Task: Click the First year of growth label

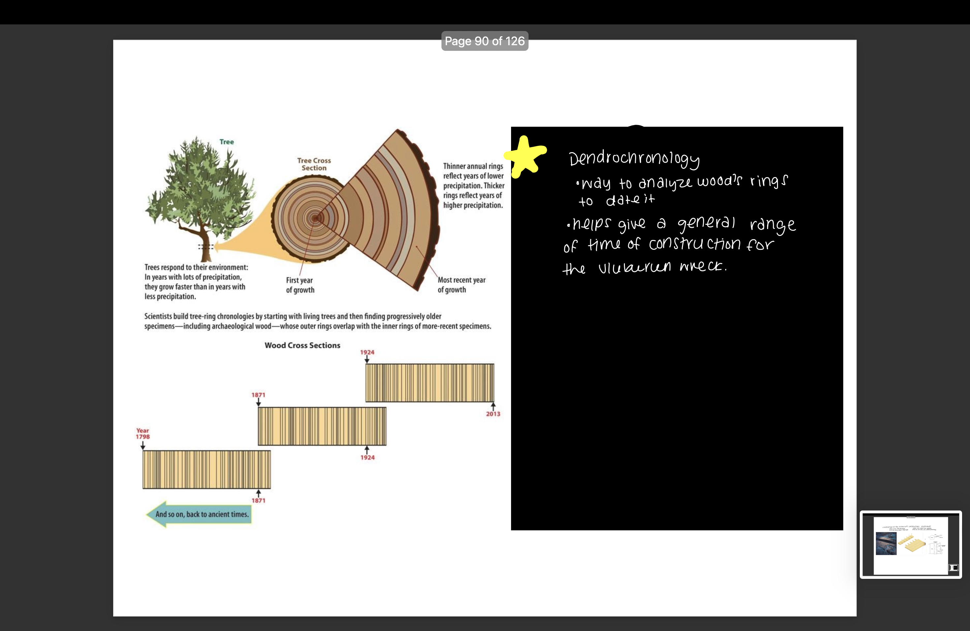Action: [300, 285]
